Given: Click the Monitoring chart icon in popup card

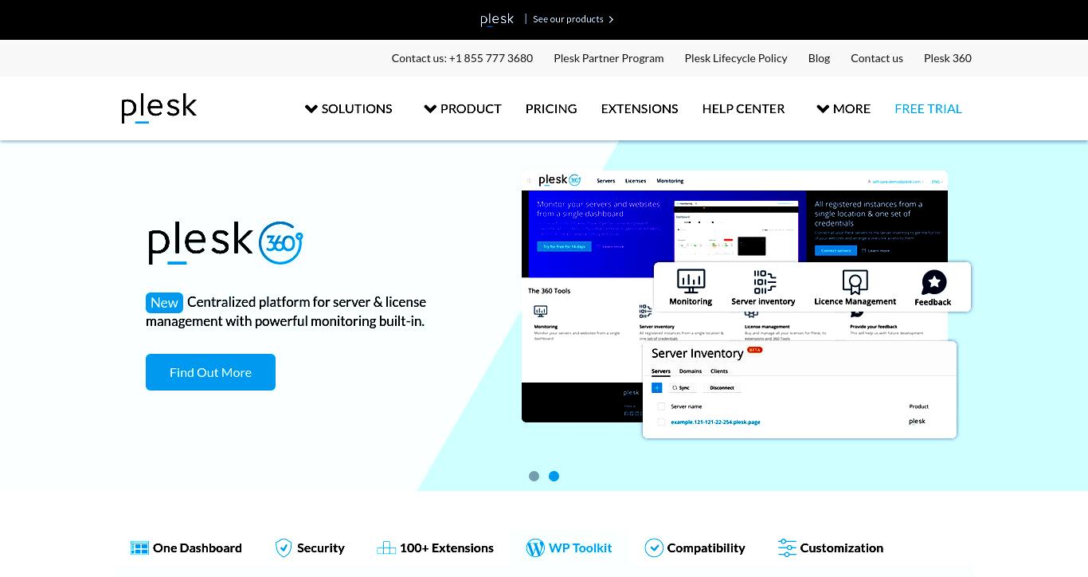Looking at the screenshot, I should pos(691,281).
